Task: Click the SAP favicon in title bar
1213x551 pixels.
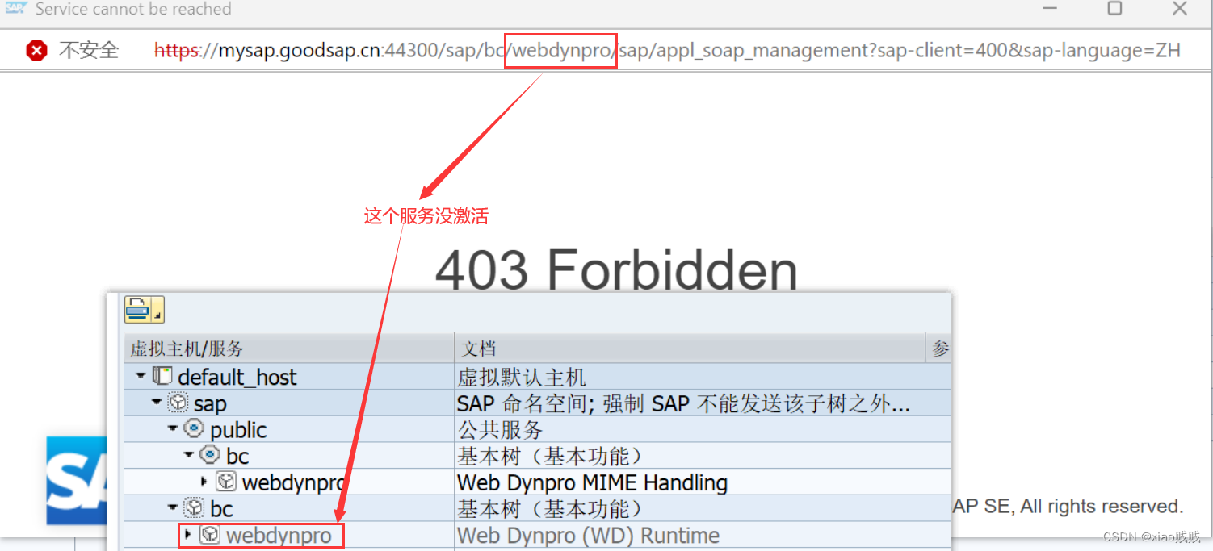Action: (x=15, y=9)
